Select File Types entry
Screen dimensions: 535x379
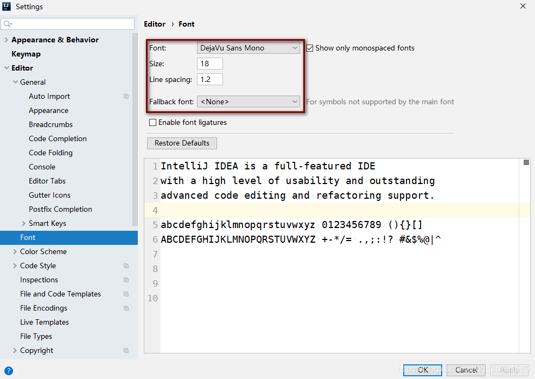click(36, 336)
